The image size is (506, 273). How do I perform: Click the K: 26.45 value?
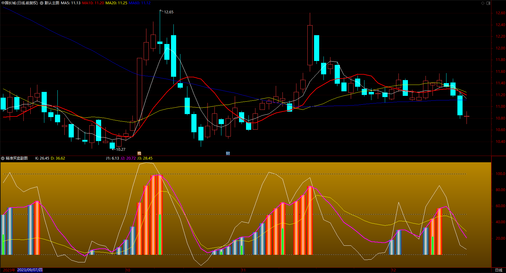coord(42,158)
